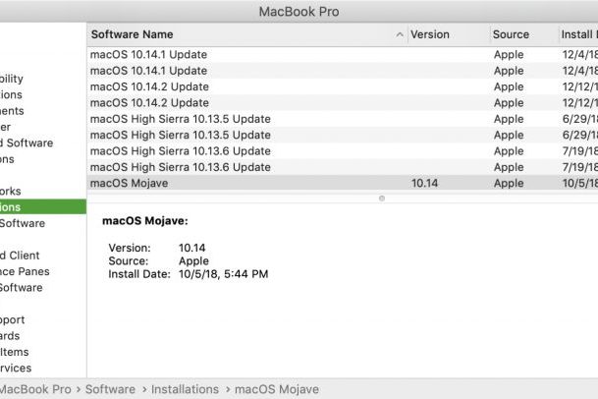Open Sync Services in the sidebar
The height and width of the screenshot is (399, 598).
20,368
